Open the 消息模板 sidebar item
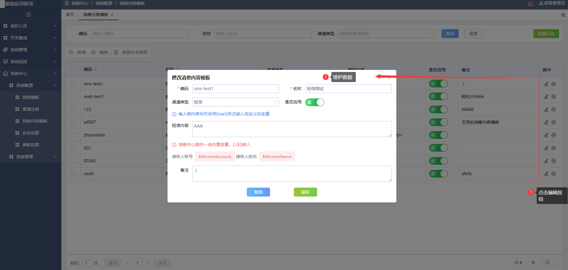 tap(31, 97)
